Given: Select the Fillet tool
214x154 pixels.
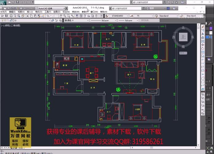Looking at the screenshot, I should (x=203, y=82).
